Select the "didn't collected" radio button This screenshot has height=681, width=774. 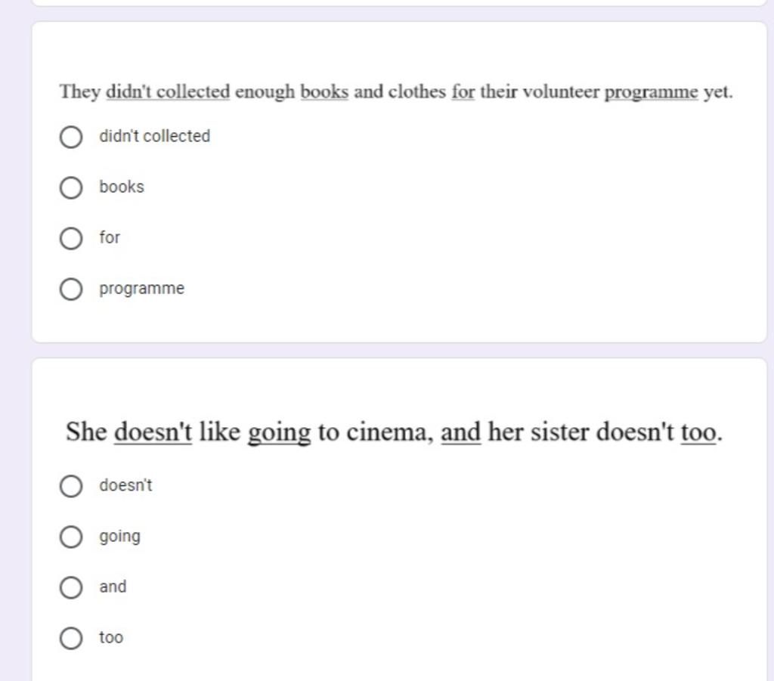[71, 137]
